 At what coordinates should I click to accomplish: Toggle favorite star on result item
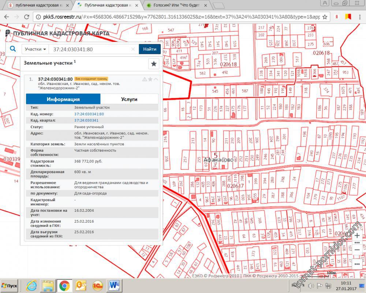tap(150, 79)
